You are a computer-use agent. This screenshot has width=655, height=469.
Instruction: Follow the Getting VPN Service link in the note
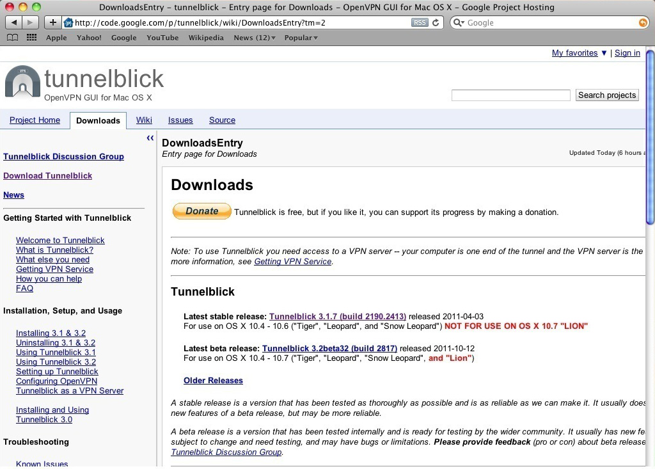(293, 261)
